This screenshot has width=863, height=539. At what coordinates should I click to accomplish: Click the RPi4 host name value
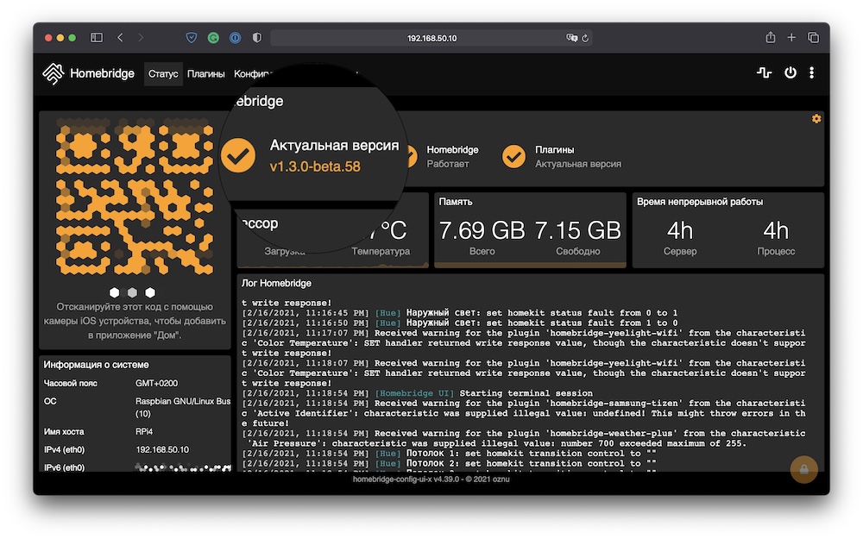point(144,432)
